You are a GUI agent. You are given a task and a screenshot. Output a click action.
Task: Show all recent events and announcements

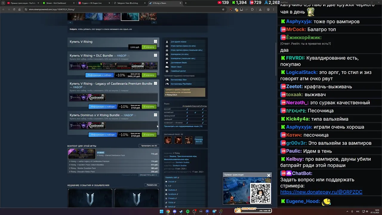pyautogui.click(x=152, y=185)
